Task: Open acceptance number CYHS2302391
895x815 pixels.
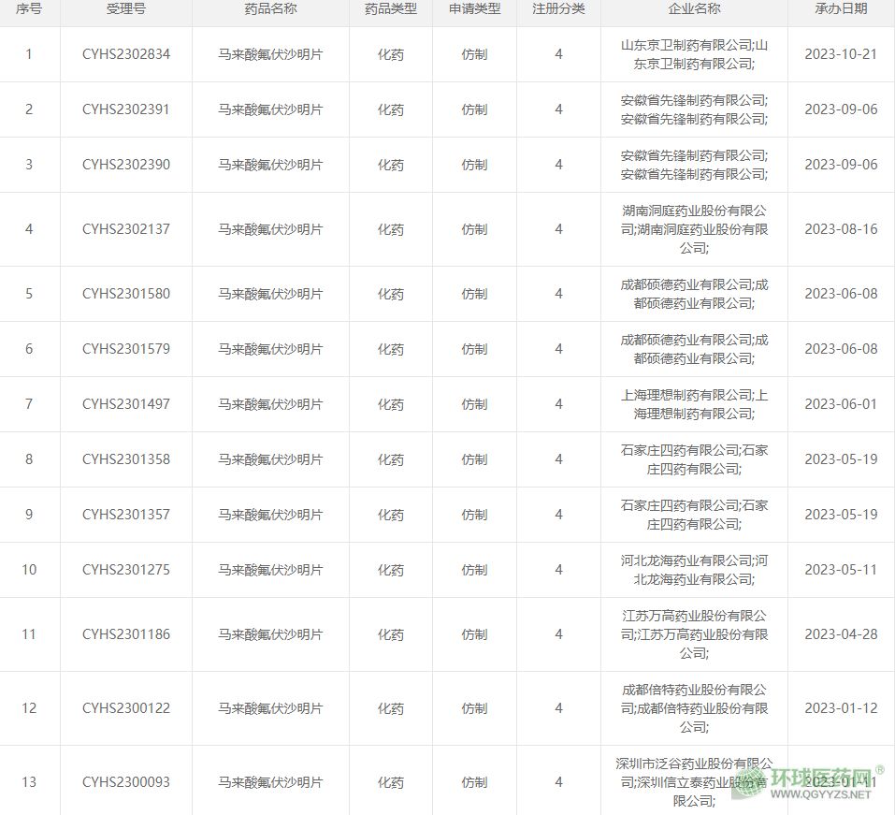Action: (126, 109)
